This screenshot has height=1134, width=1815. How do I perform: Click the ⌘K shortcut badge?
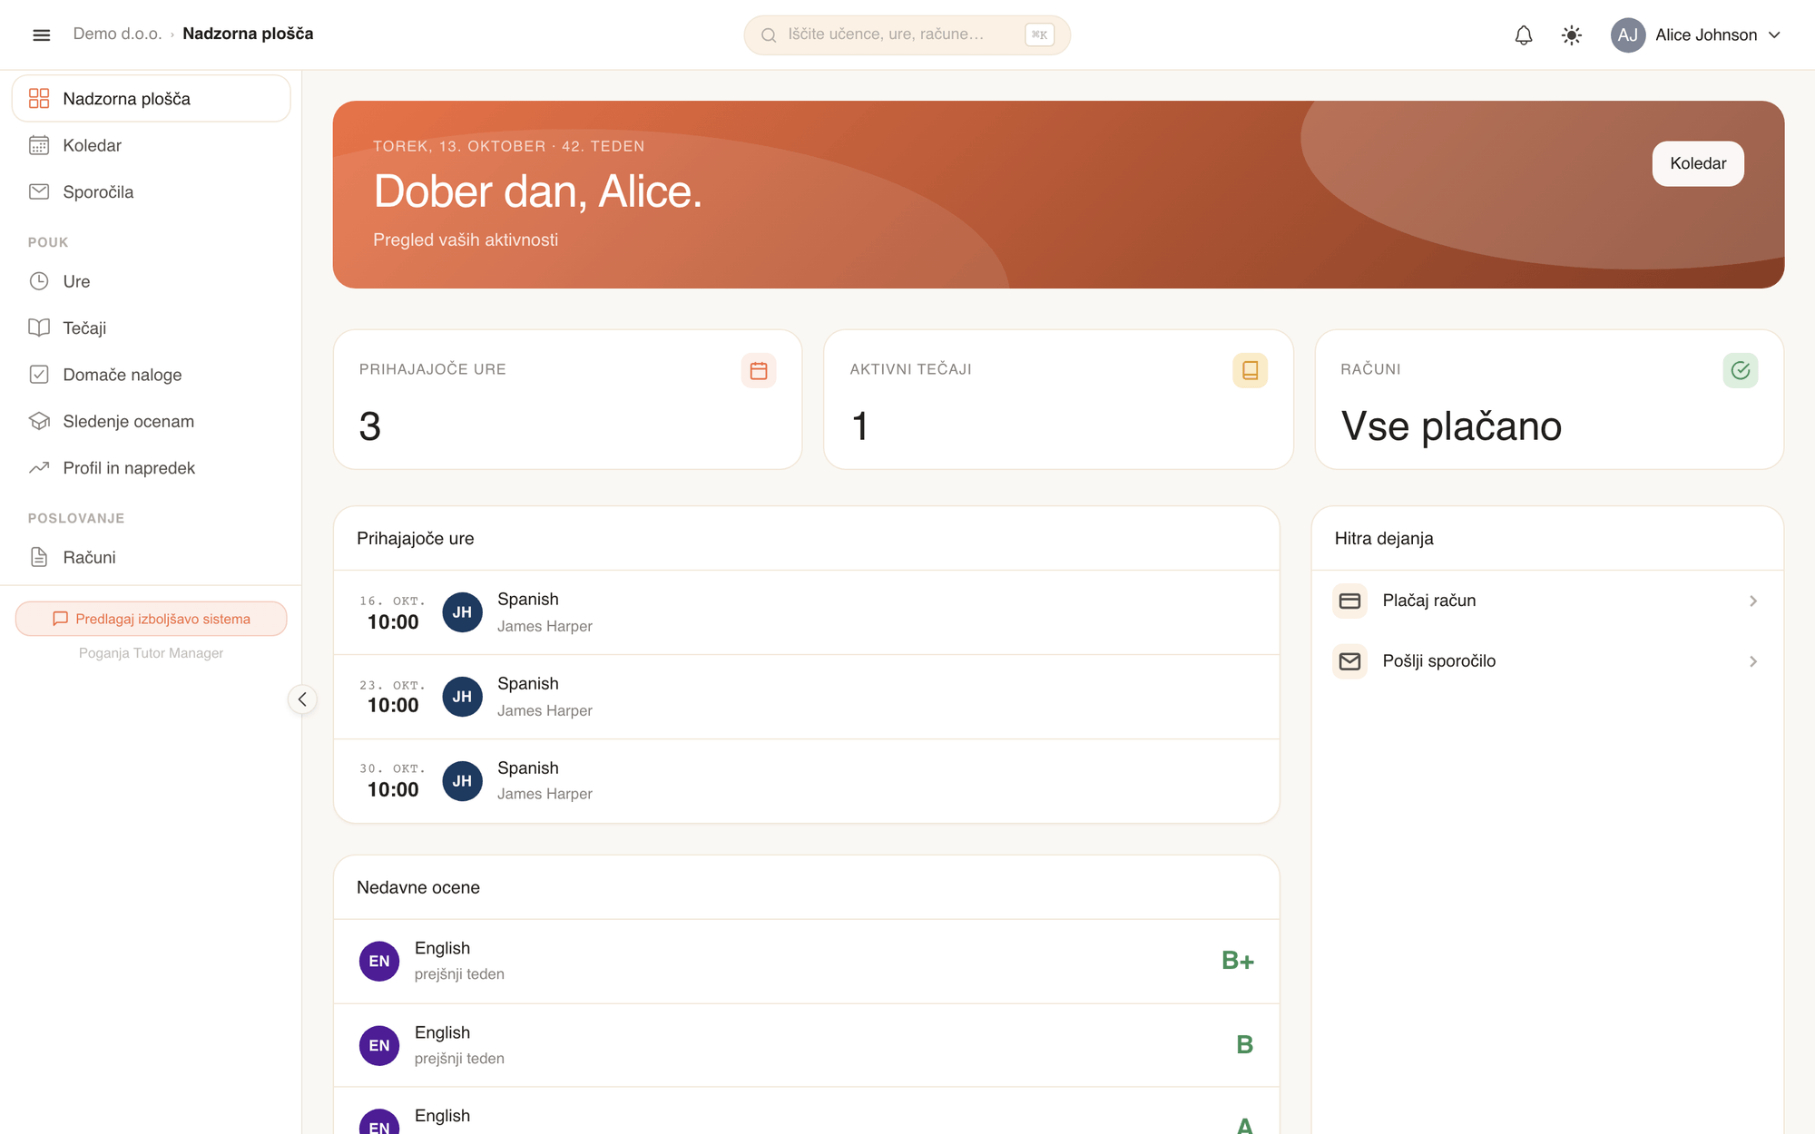[x=1039, y=35]
